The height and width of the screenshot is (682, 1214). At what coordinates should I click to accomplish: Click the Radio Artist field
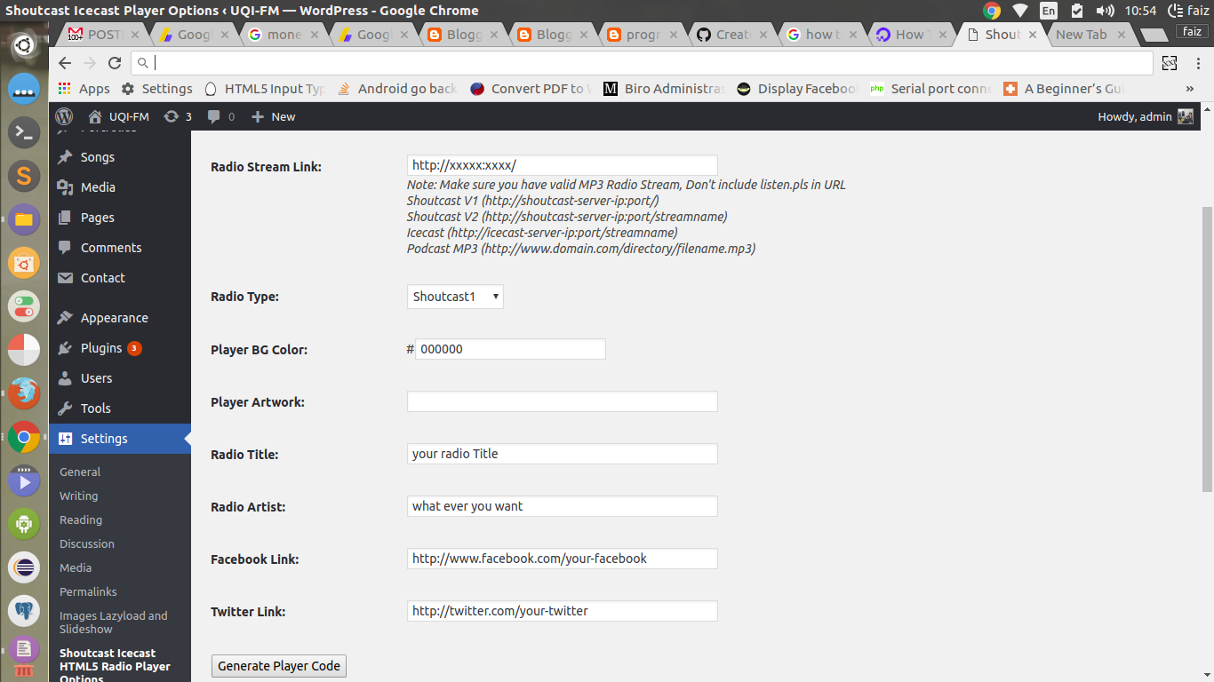tap(562, 506)
